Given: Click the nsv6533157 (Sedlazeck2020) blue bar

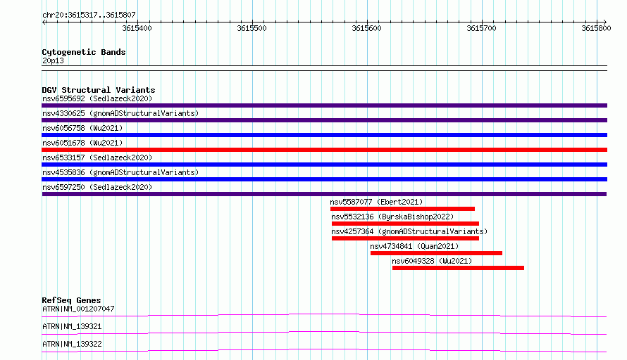Looking at the screenshot, I should point(324,165).
